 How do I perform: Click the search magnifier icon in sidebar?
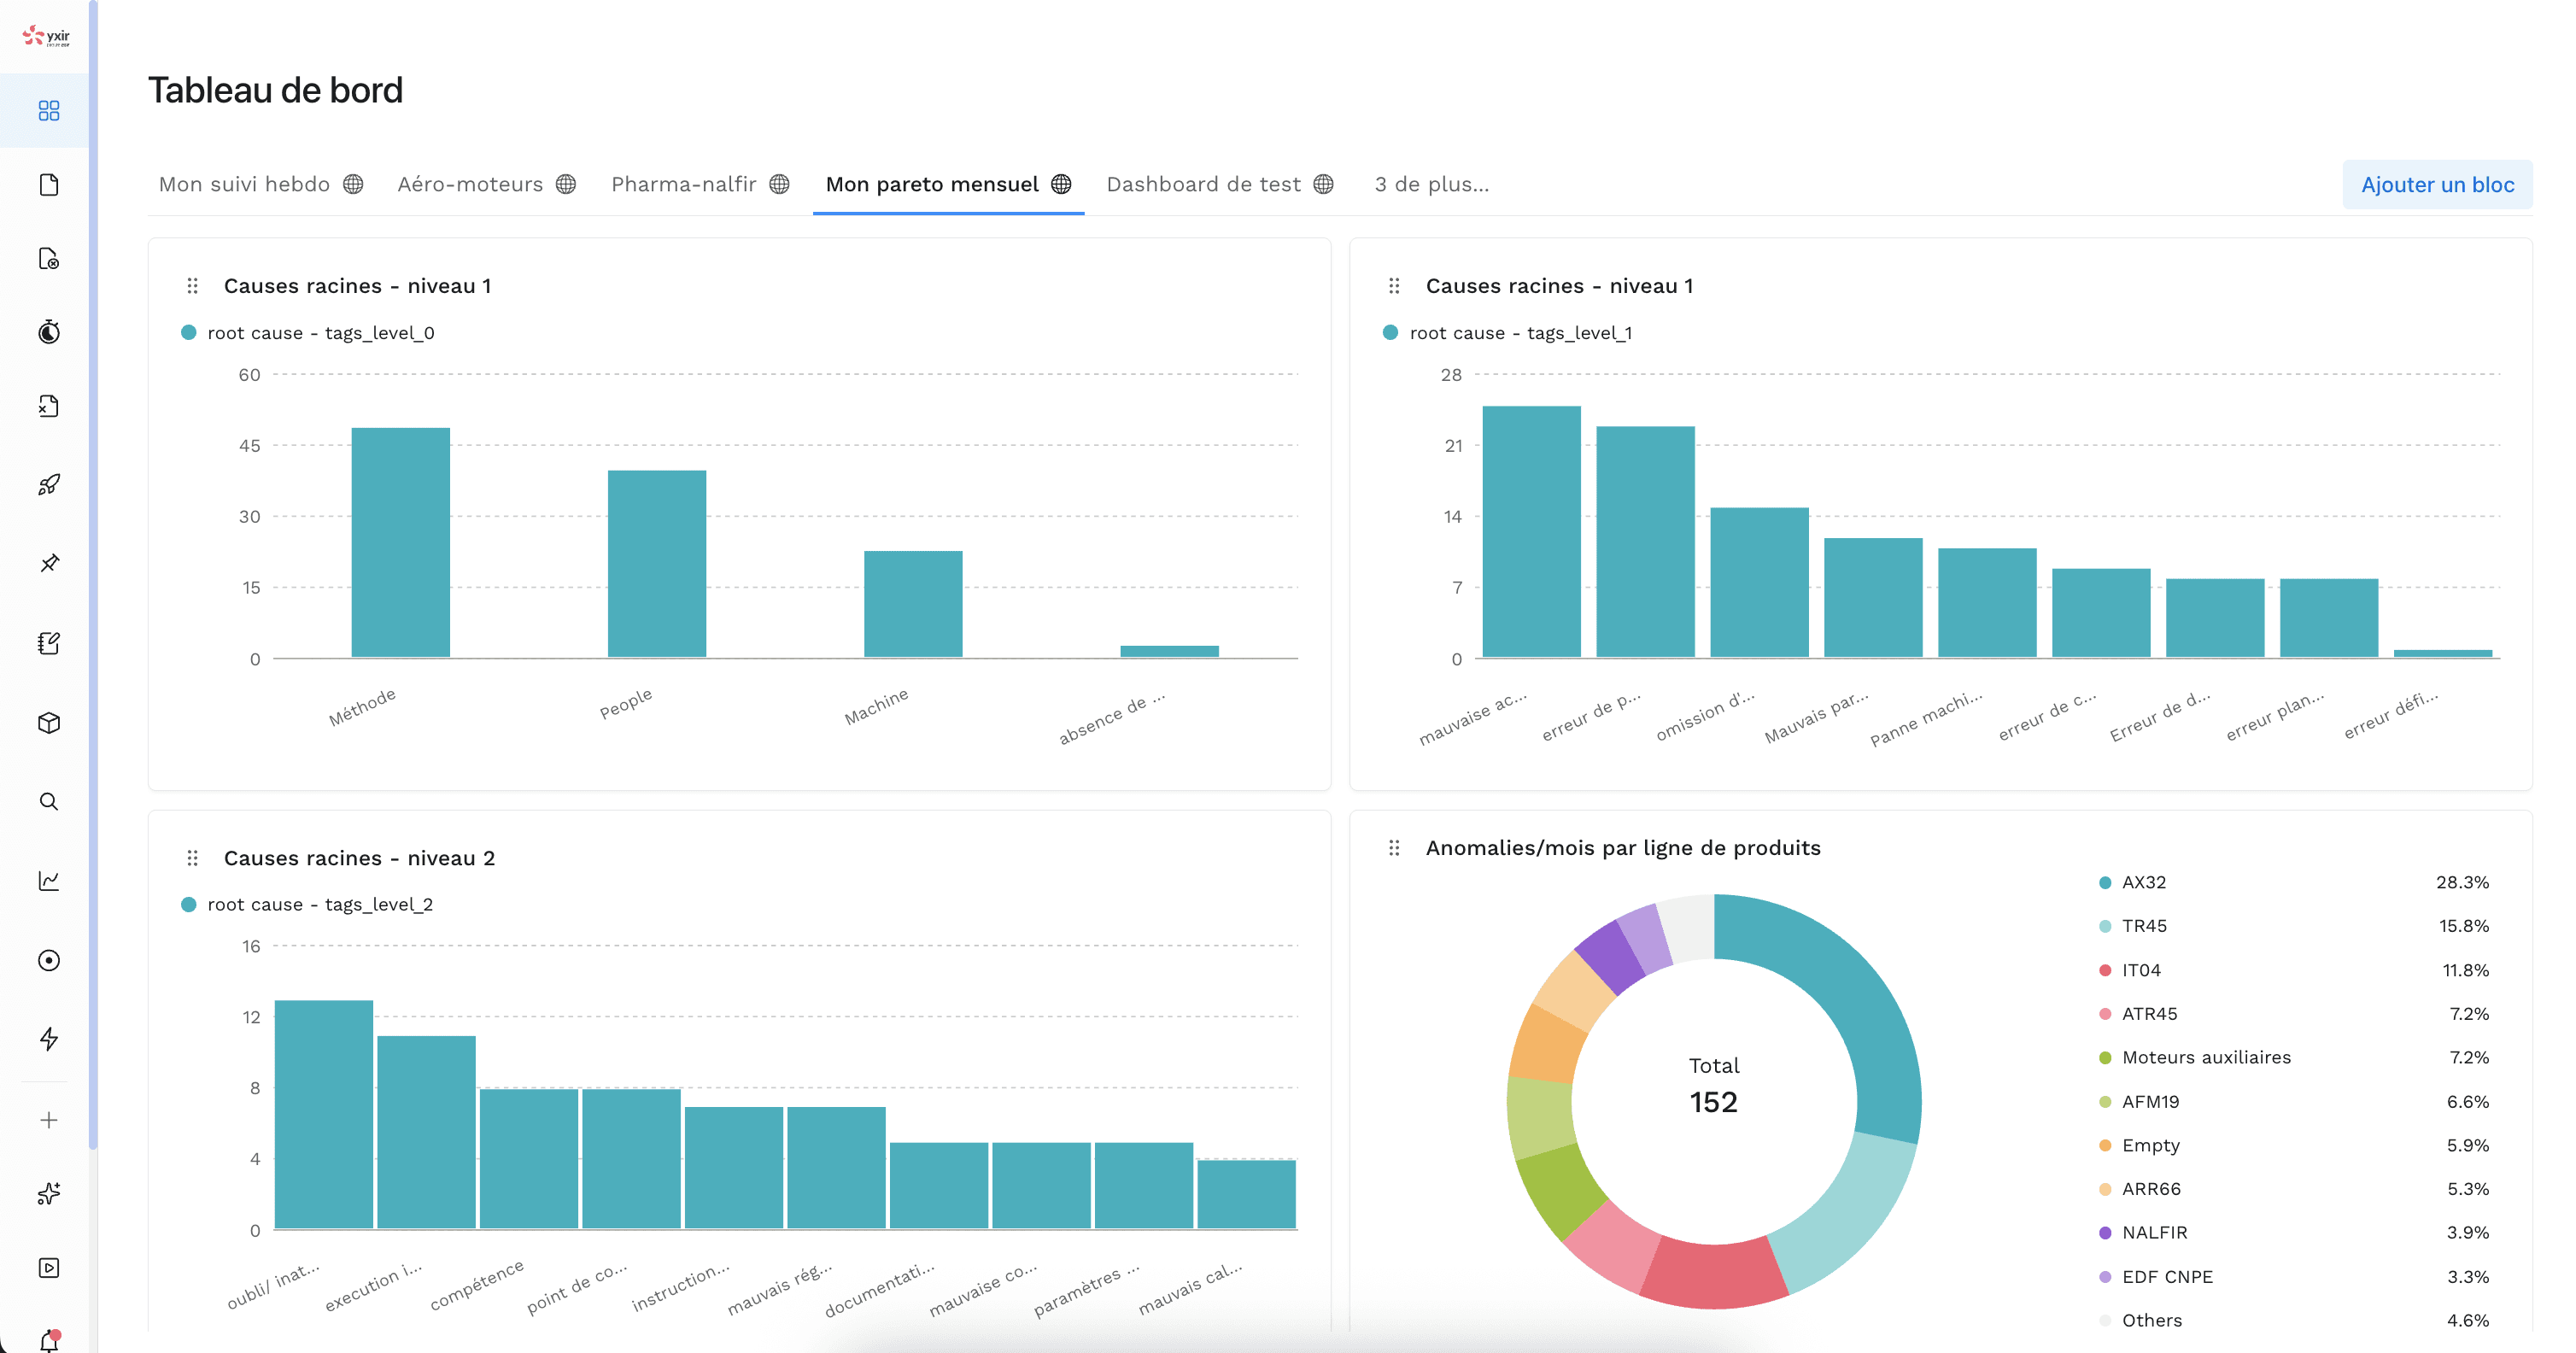click(48, 802)
